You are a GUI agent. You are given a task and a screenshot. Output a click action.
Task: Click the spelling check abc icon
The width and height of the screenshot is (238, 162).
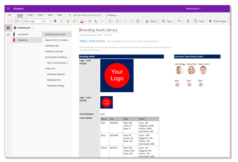[x=179, y=21]
